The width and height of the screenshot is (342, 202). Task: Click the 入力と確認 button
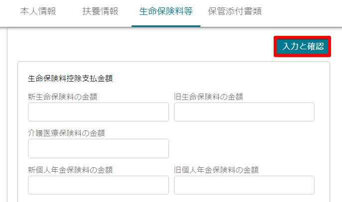[x=302, y=46]
